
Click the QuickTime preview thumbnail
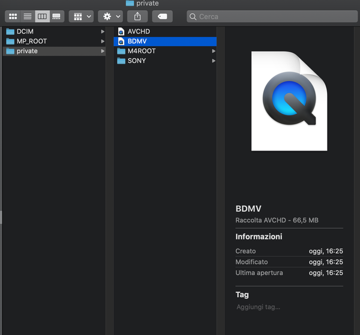pyautogui.click(x=289, y=101)
